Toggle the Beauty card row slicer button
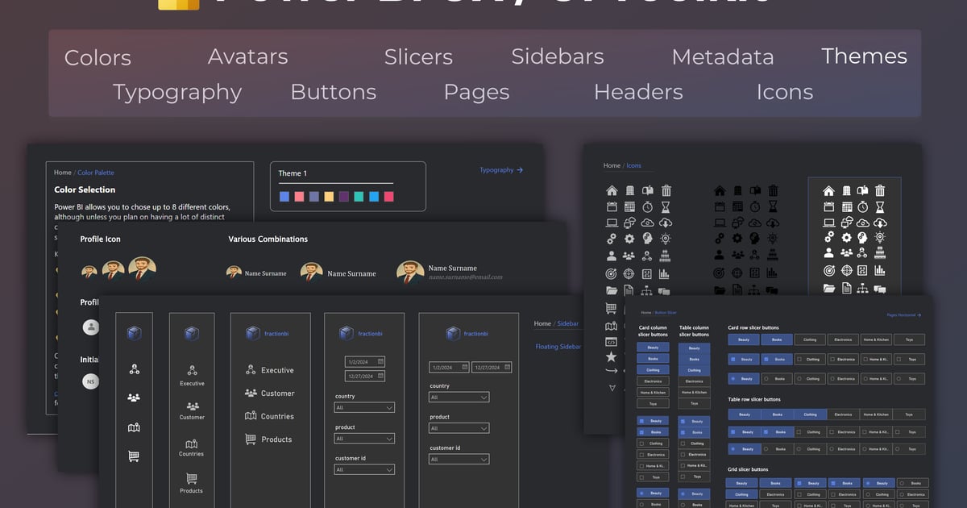This screenshot has height=508, width=967. coord(744,339)
